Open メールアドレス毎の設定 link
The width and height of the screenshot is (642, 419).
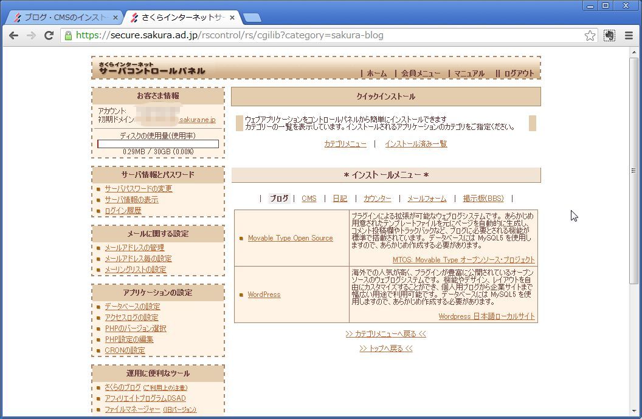[139, 259]
